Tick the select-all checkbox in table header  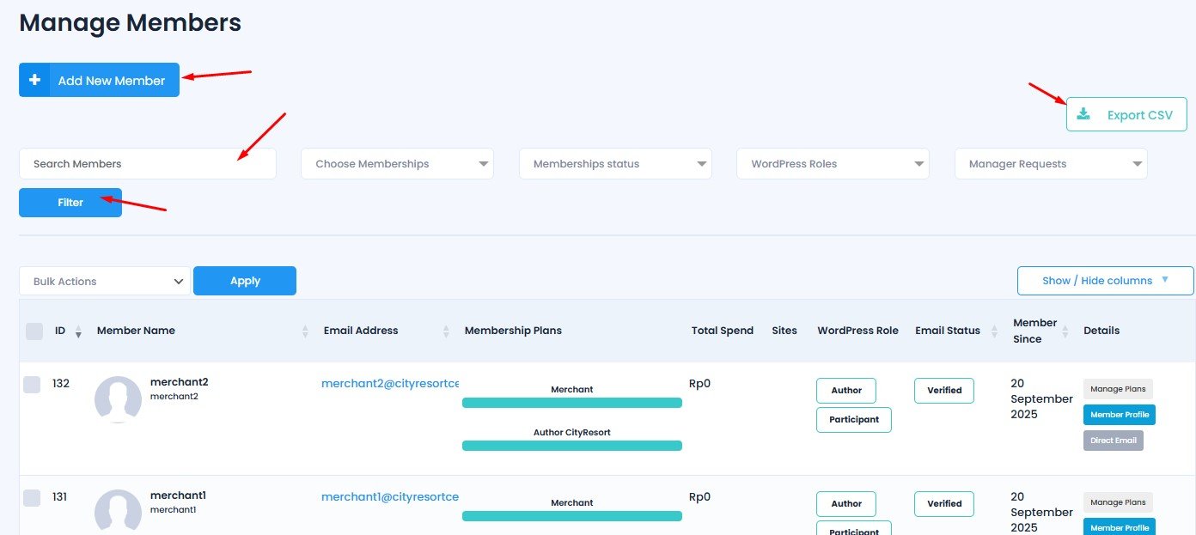click(x=34, y=331)
